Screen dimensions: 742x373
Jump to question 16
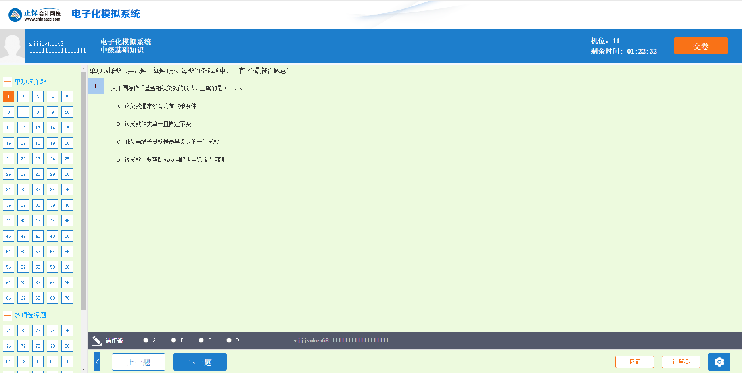[8, 143]
